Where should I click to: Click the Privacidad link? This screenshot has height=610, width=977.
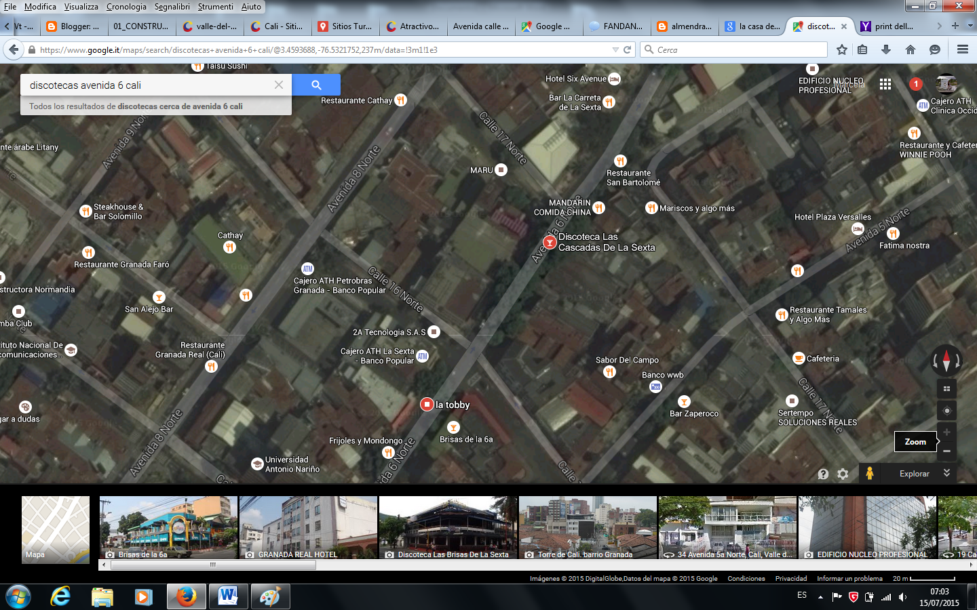pyautogui.click(x=791, y=579)
